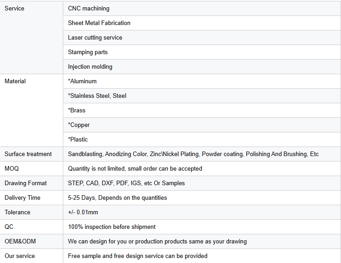Click the Service row header cell
The image size is (341, 263).
point(31,37)
